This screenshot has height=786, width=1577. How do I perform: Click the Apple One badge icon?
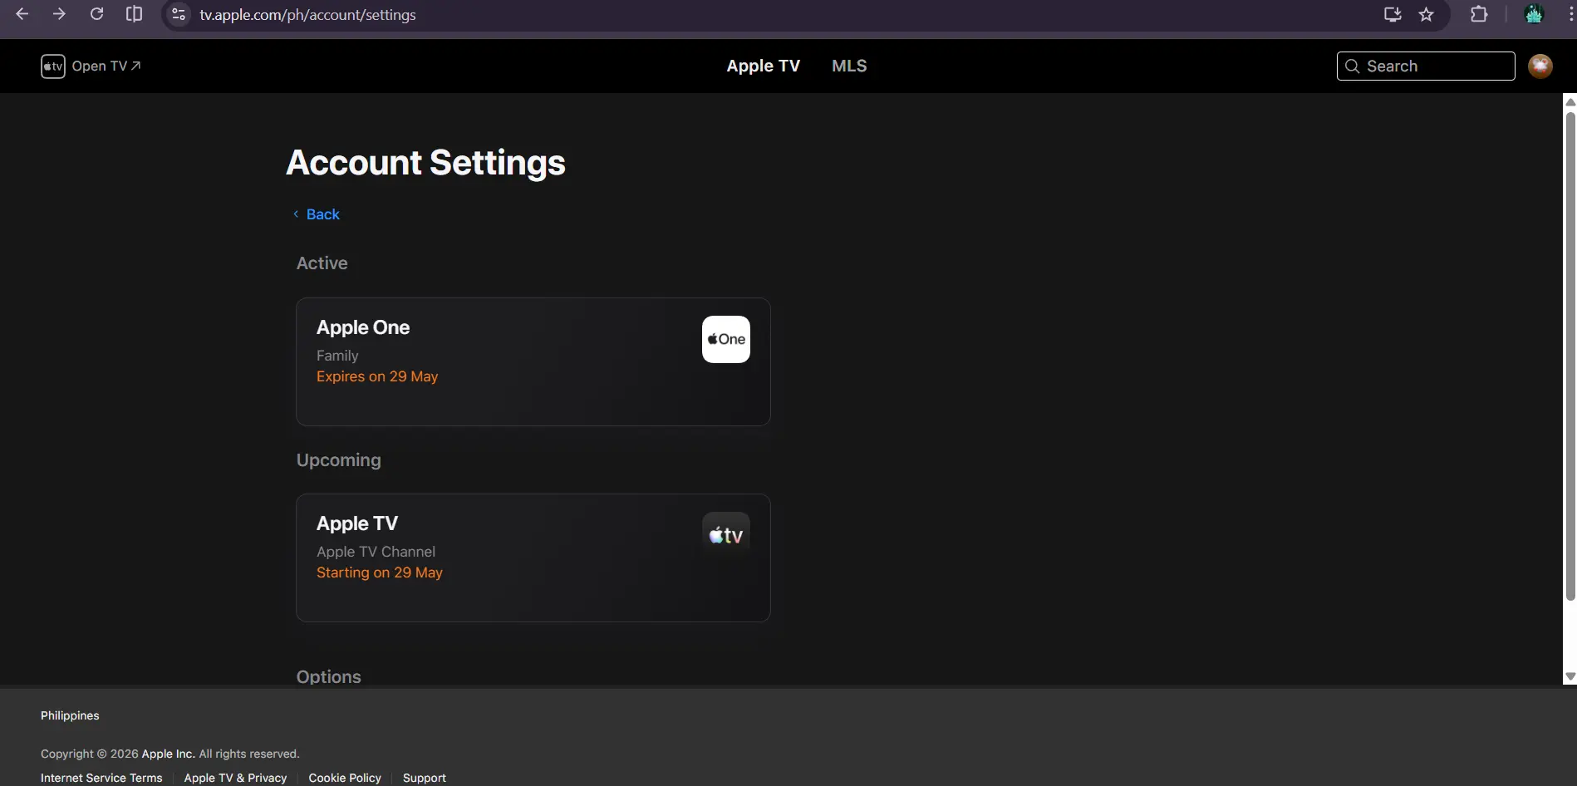(726, 339)
